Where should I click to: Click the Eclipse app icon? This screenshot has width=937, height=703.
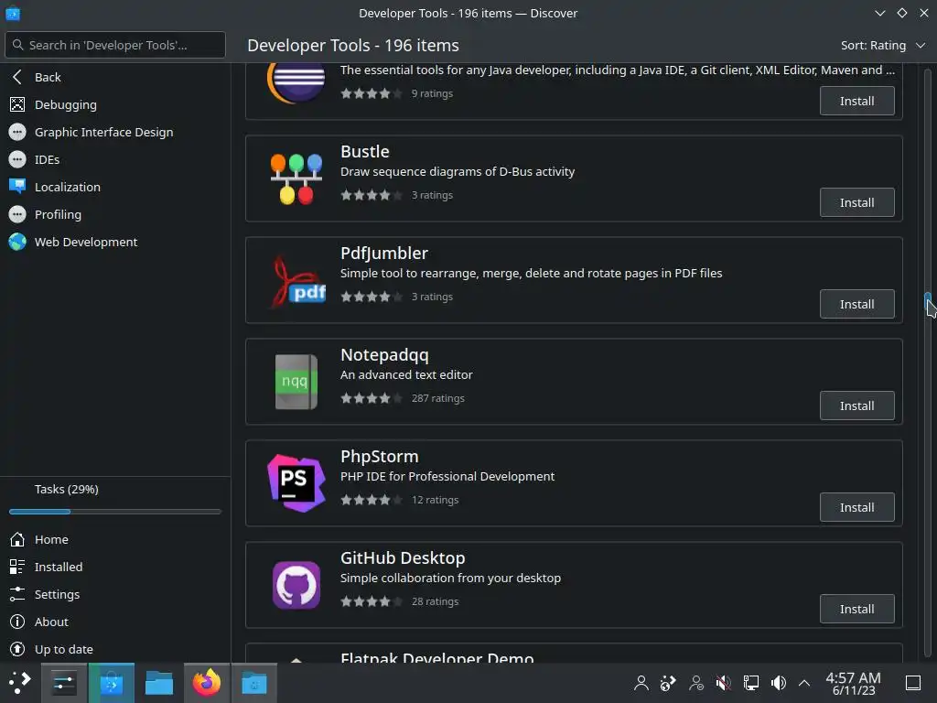296,81
